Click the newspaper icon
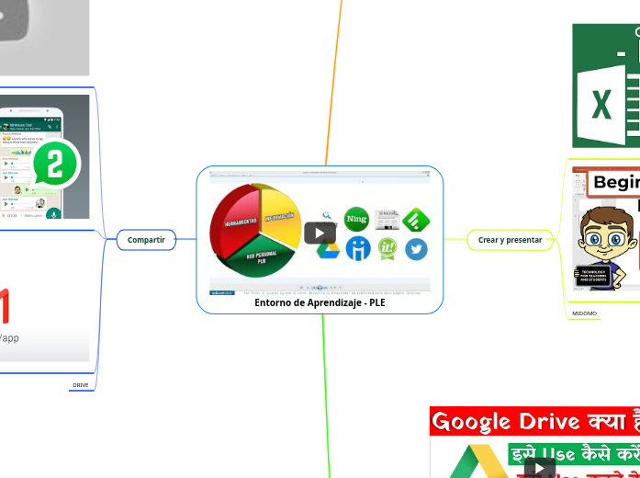This screenshot has height=478, width=640. click(387, 220)
